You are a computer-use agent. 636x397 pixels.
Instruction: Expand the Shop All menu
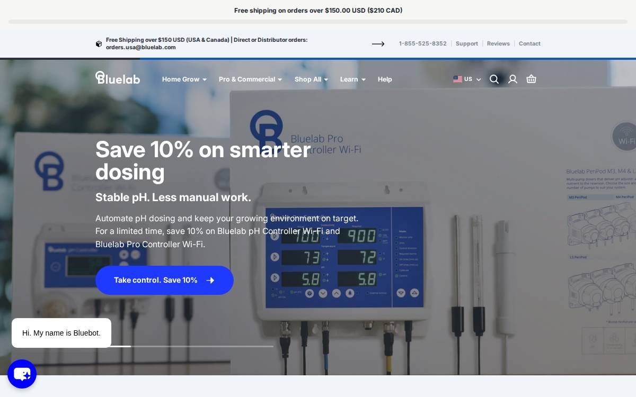pyautogui.click(x=312, y=79)
